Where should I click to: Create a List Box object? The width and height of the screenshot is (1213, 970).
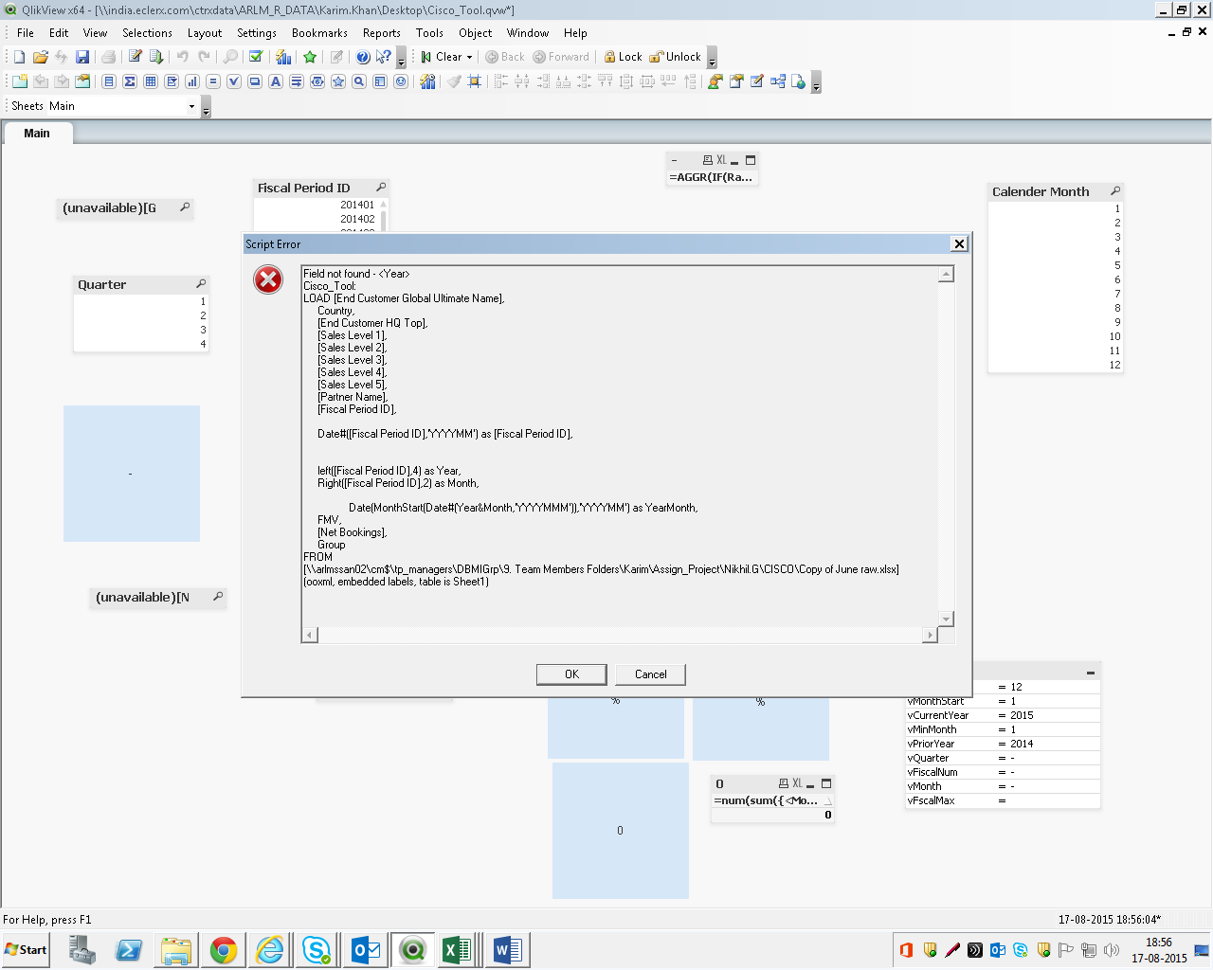click(x=109, y=81)
